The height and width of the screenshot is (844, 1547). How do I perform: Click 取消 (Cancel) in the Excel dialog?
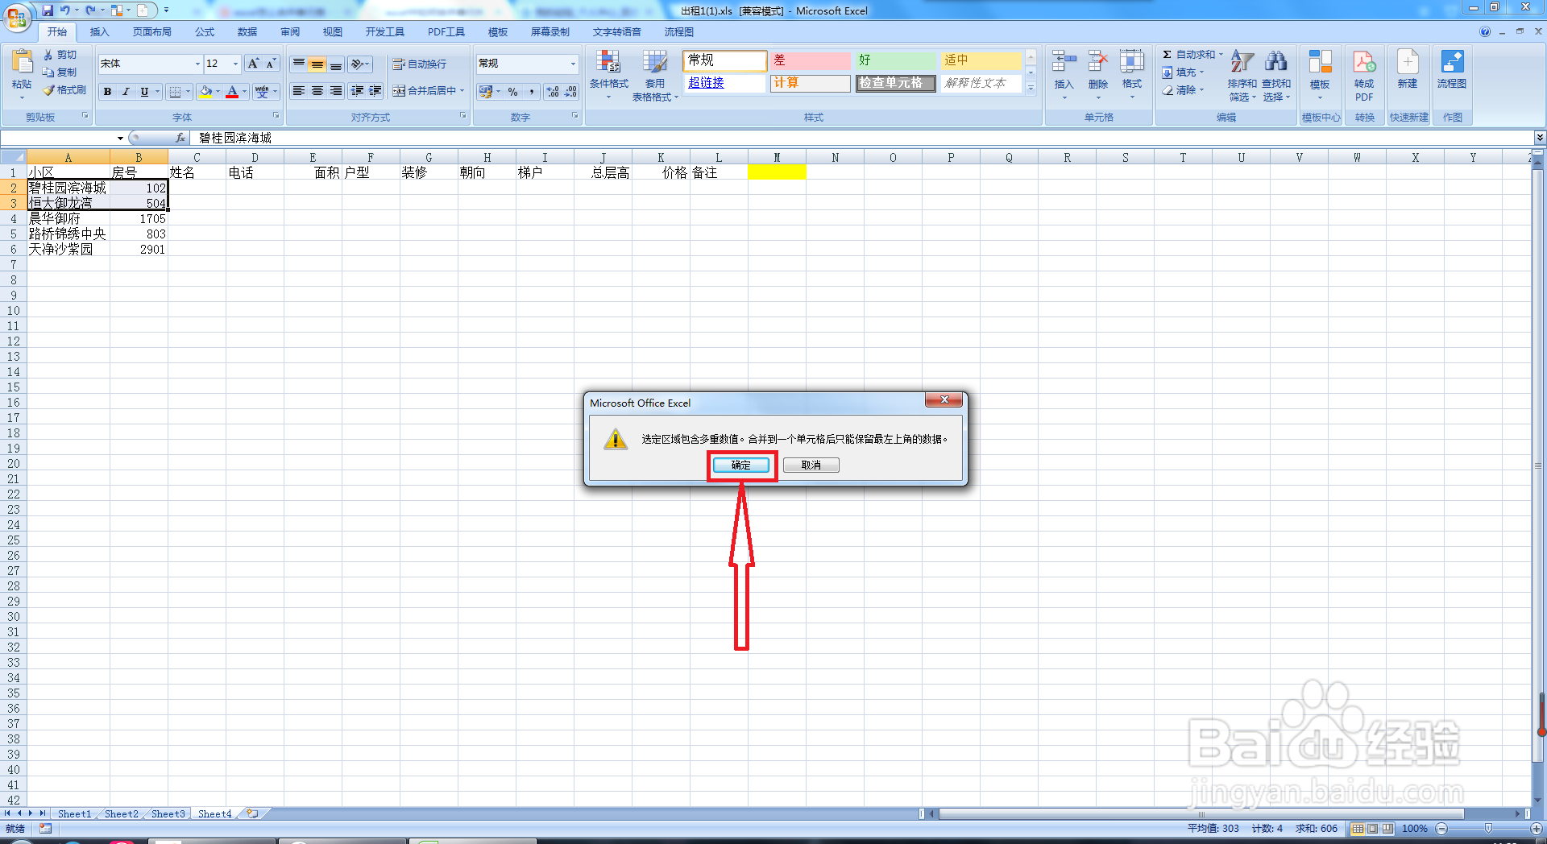(811, 465)
